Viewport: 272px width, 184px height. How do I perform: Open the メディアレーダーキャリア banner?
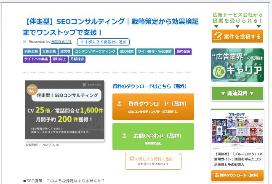(237, 65)
